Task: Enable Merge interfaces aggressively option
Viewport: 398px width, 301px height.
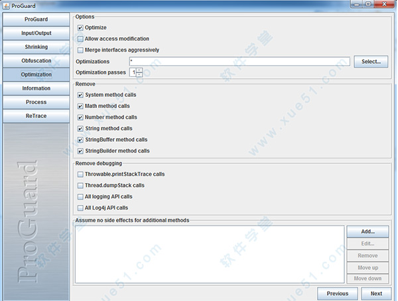Action: coord(80,50)
